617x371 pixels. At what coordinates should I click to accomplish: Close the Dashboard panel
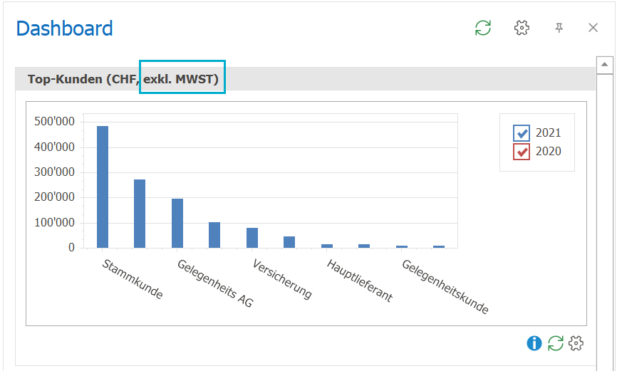point(593,28)
